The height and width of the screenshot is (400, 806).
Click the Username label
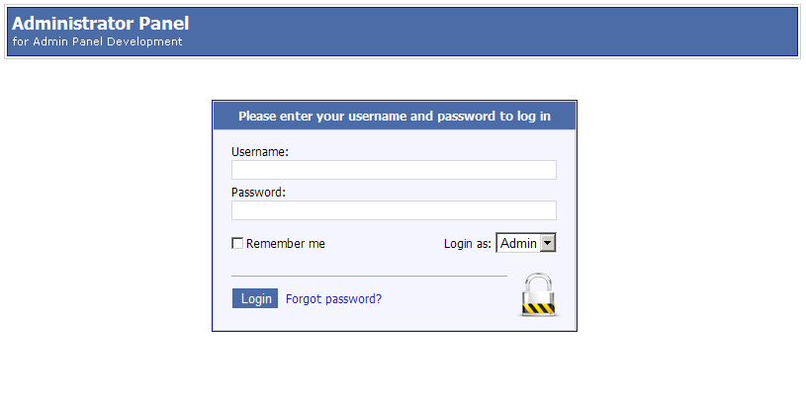(260, 152)
